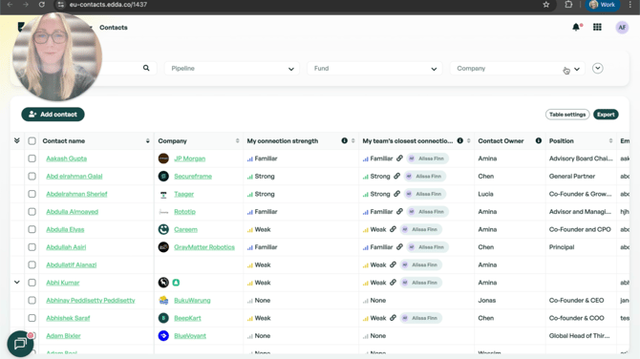The image size is (640, 359).
Task: Open the Fund filter dropdown
Action: [374, 69]
